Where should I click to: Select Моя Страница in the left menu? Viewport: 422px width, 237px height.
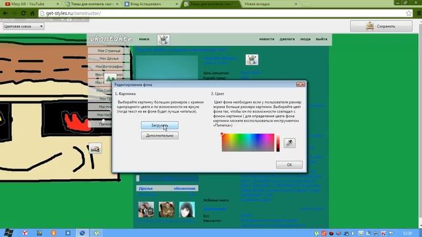click(109, 51)
